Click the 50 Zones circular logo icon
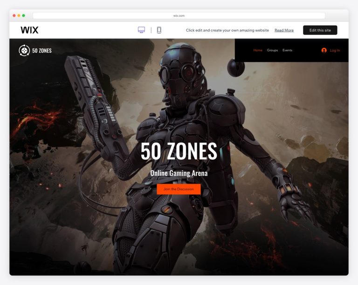 click(x=24, y=50)
